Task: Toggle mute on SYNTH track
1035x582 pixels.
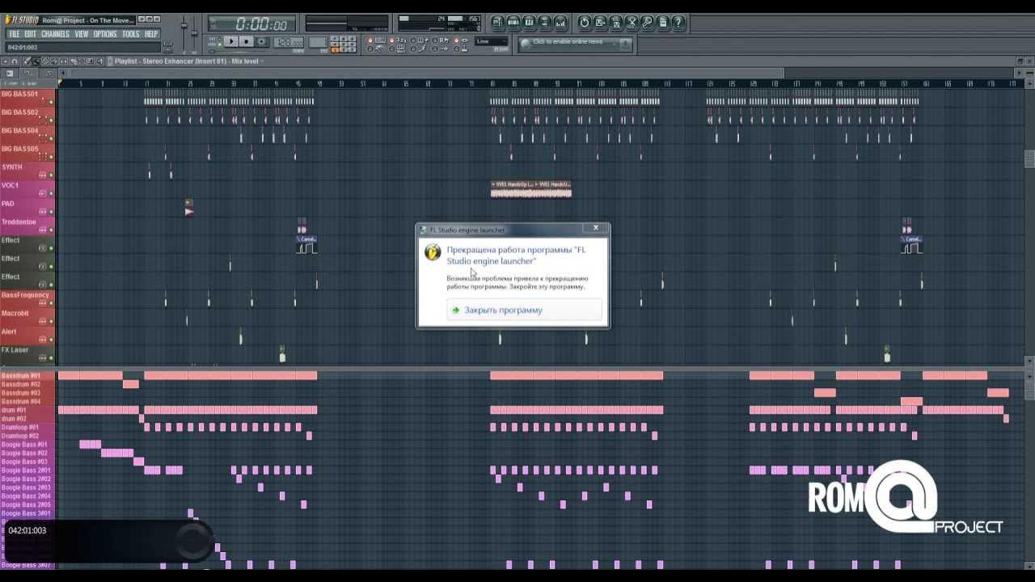Action: [50, 175]
